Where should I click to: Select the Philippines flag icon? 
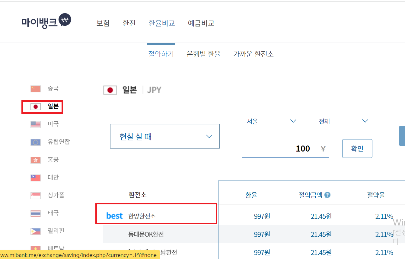36,231
